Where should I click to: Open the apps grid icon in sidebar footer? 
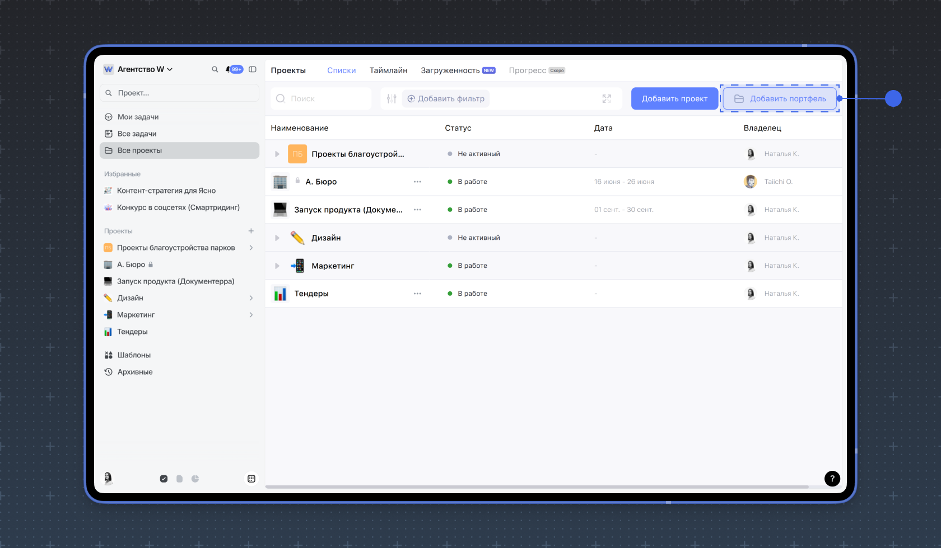click(251, 479)
